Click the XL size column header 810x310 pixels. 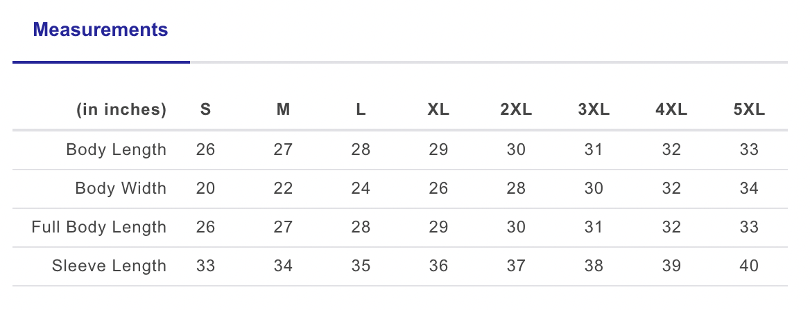[438, 110]
